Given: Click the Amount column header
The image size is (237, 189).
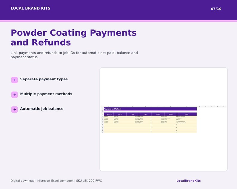Looking at the screenshot, I should tap(158, 114).
